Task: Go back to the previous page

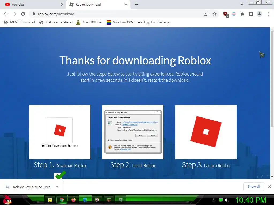Action: coord(6,14)
